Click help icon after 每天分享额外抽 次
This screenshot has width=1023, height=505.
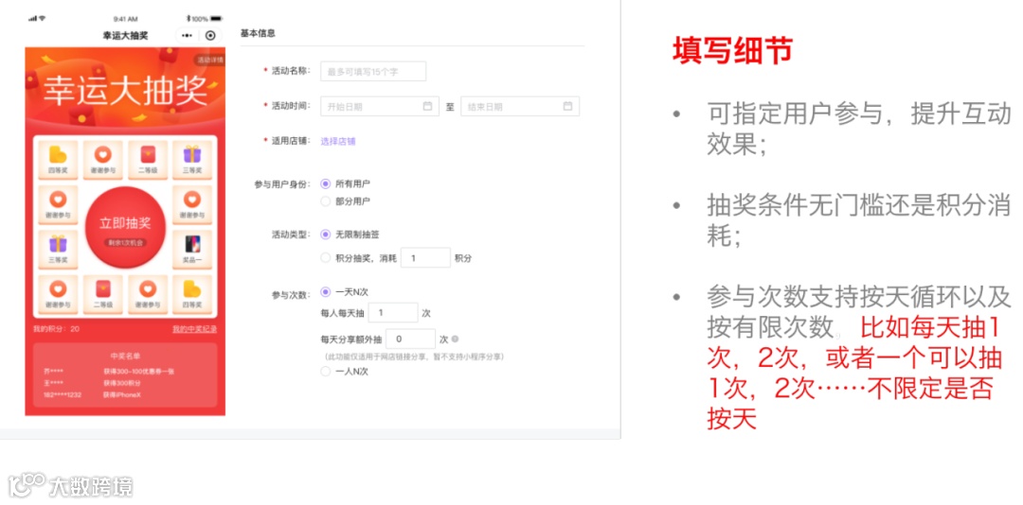[455, 339]
